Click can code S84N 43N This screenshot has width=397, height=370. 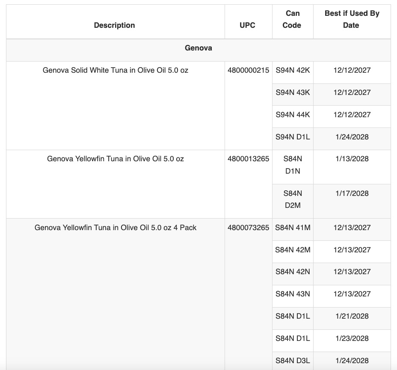(x=293, y=294)
